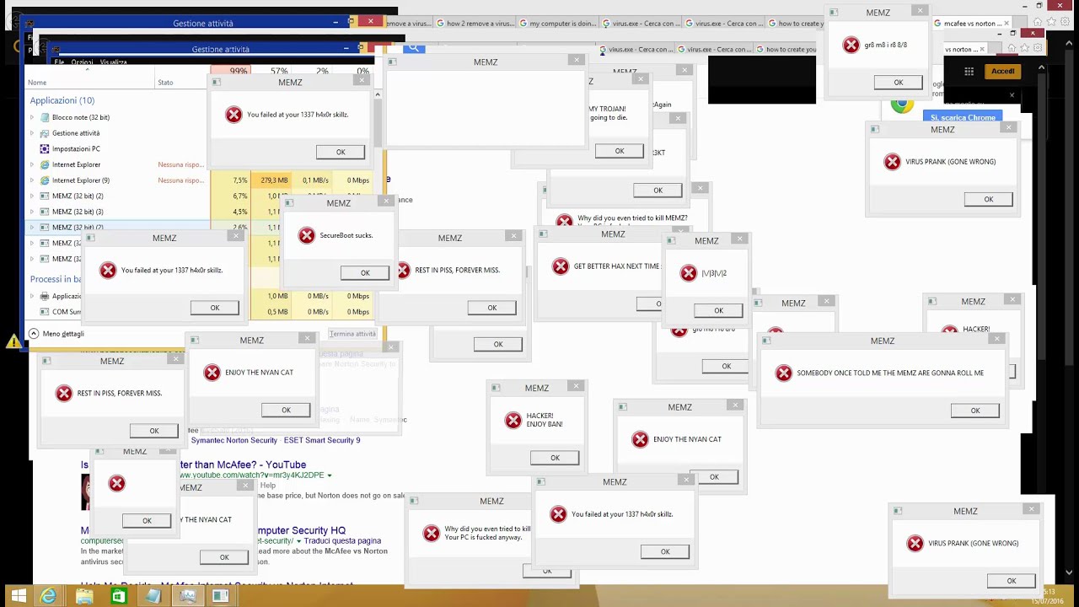Switch to 'my computer is doin...' tab
The width and height of the screenshot is (1079, 607).
557,24
